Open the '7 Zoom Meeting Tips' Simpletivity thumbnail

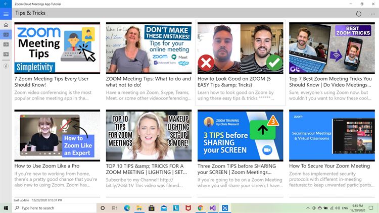pos(57,48)
